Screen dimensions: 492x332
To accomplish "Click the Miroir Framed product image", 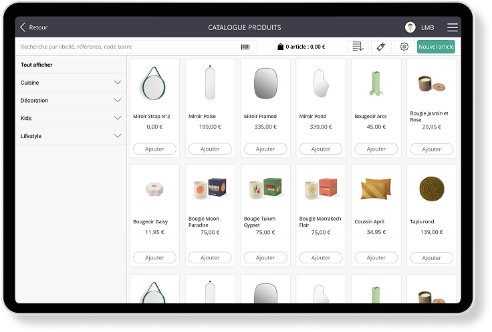I will [x=265, y=83].
